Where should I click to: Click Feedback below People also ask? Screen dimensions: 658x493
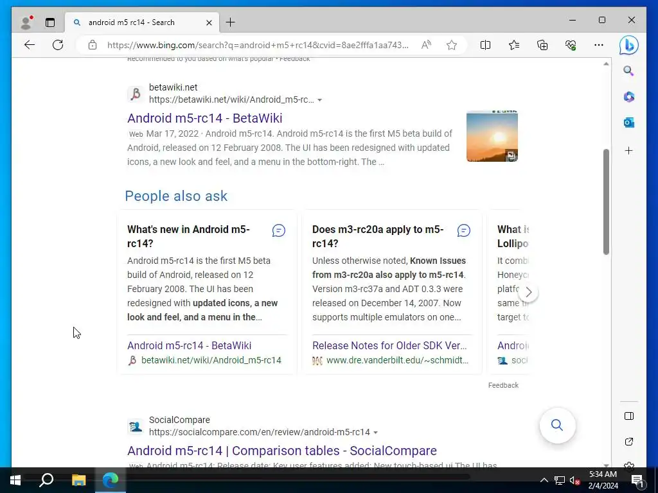(x=503, y=385)
